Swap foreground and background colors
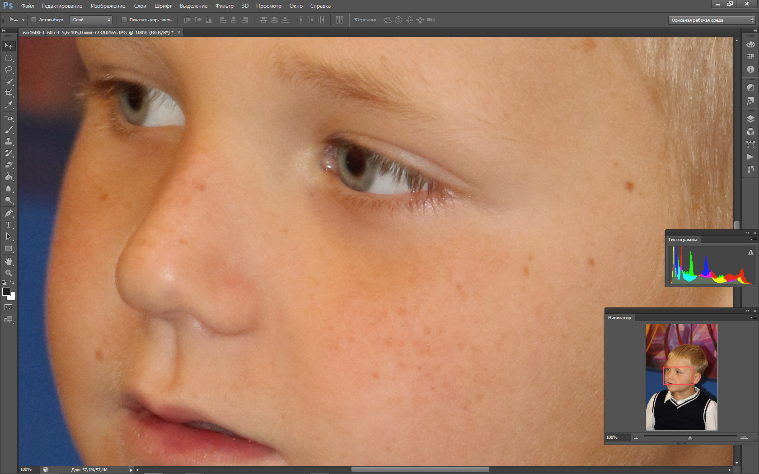 point(12,283)
